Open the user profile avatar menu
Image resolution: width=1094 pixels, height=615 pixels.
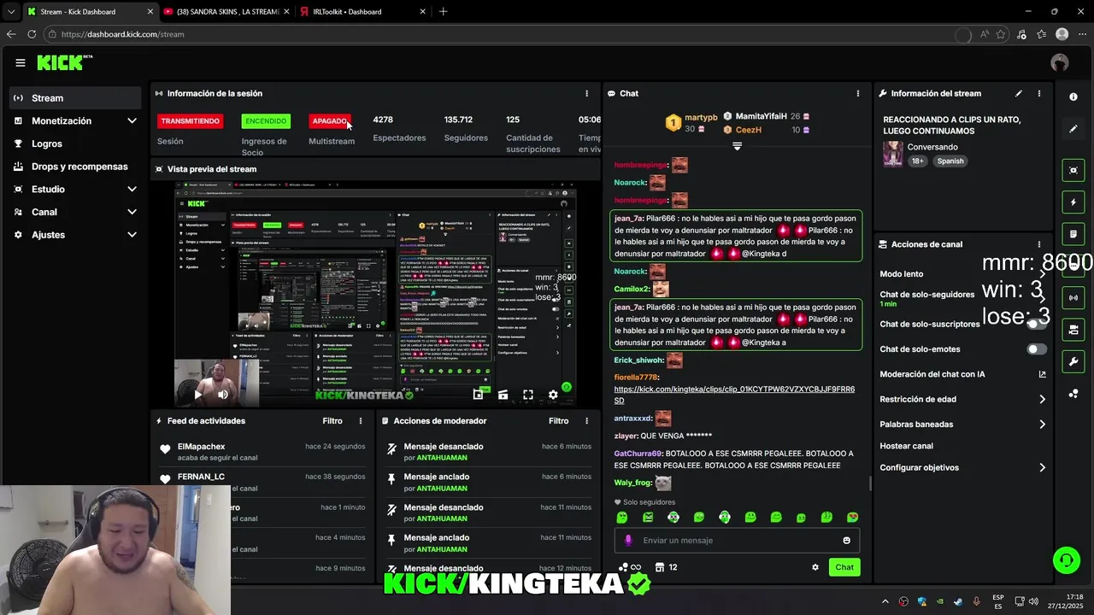pyautogui.click(x=1060, y=62)
